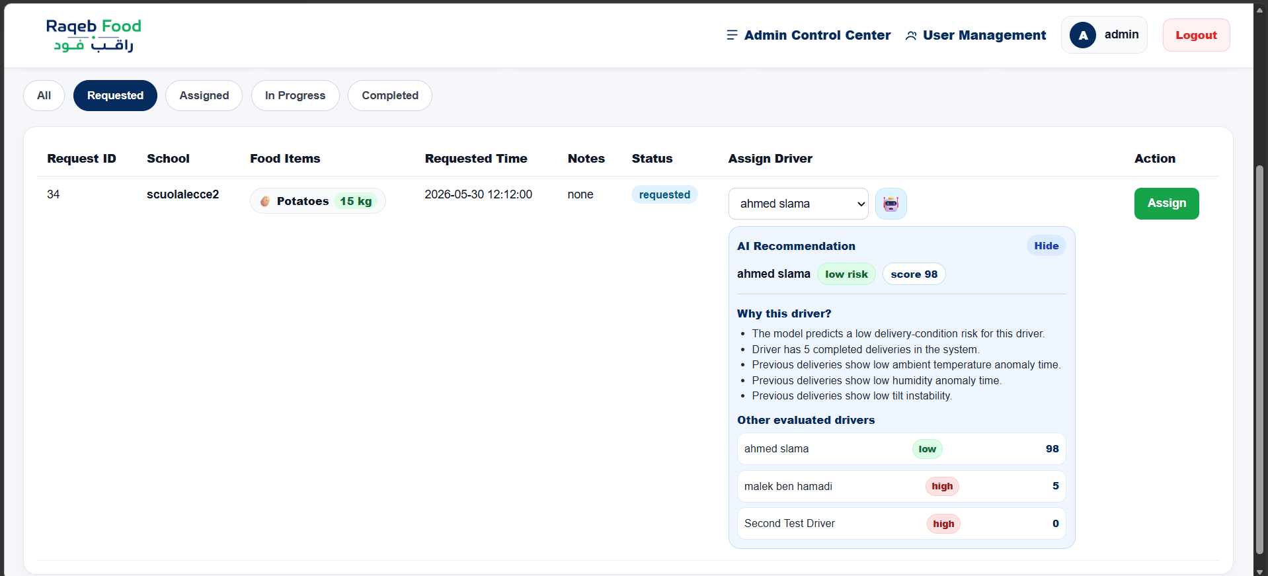The width and height of the screenshot is (1268, 576).
Task: Click the low risk badge
Action: click(x=846, y=274)
